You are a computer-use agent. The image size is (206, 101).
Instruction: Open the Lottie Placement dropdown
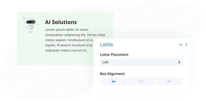141,62
